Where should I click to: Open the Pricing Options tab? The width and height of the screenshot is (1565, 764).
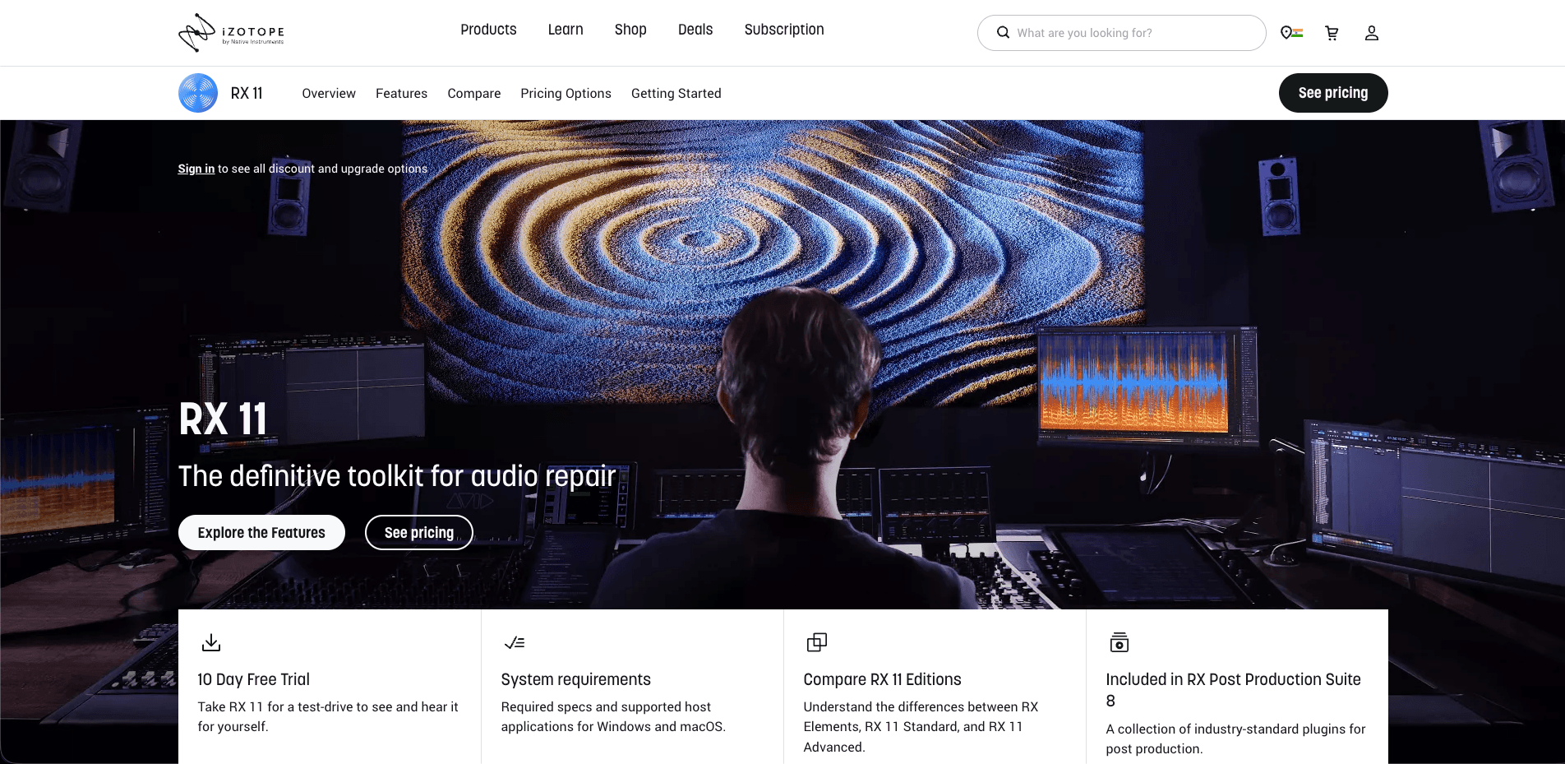pyautogui.click(x=566, y=93)
